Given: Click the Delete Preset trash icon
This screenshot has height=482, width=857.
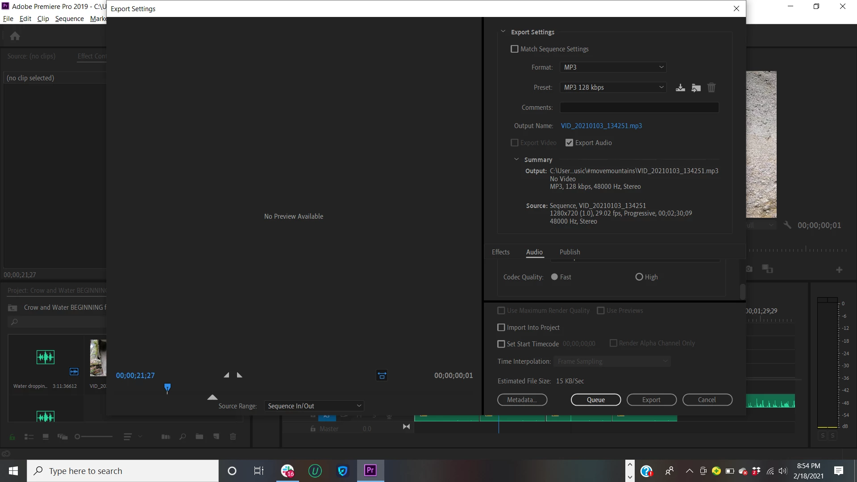Looking at the screenshot, I should pos(711,87).
